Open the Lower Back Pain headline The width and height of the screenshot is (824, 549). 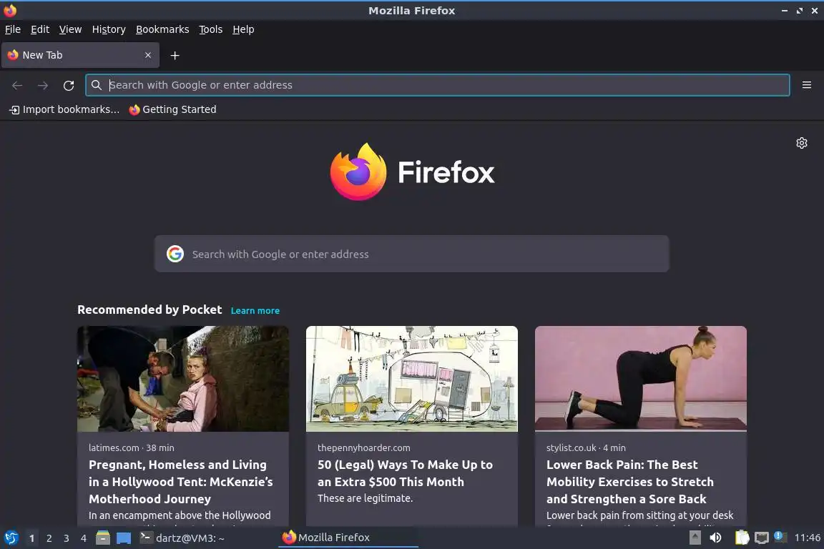pos(630,482)
